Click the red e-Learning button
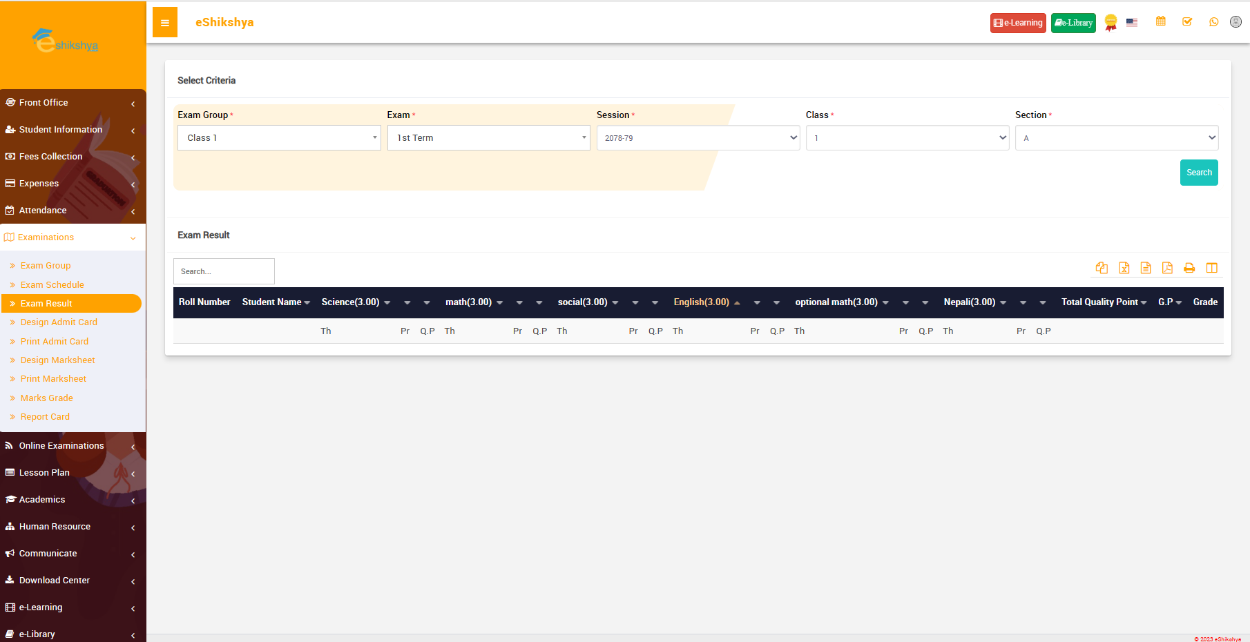 1017,23
